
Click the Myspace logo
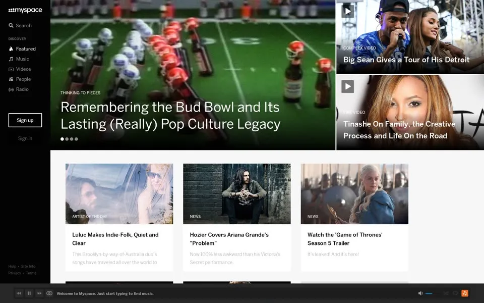click(25, 10)
